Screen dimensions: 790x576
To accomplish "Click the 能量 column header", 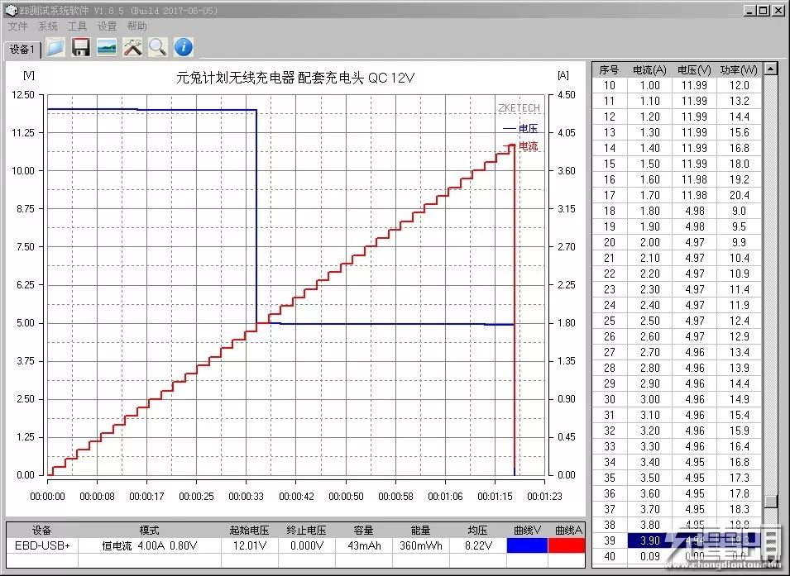I will point(421,531).
